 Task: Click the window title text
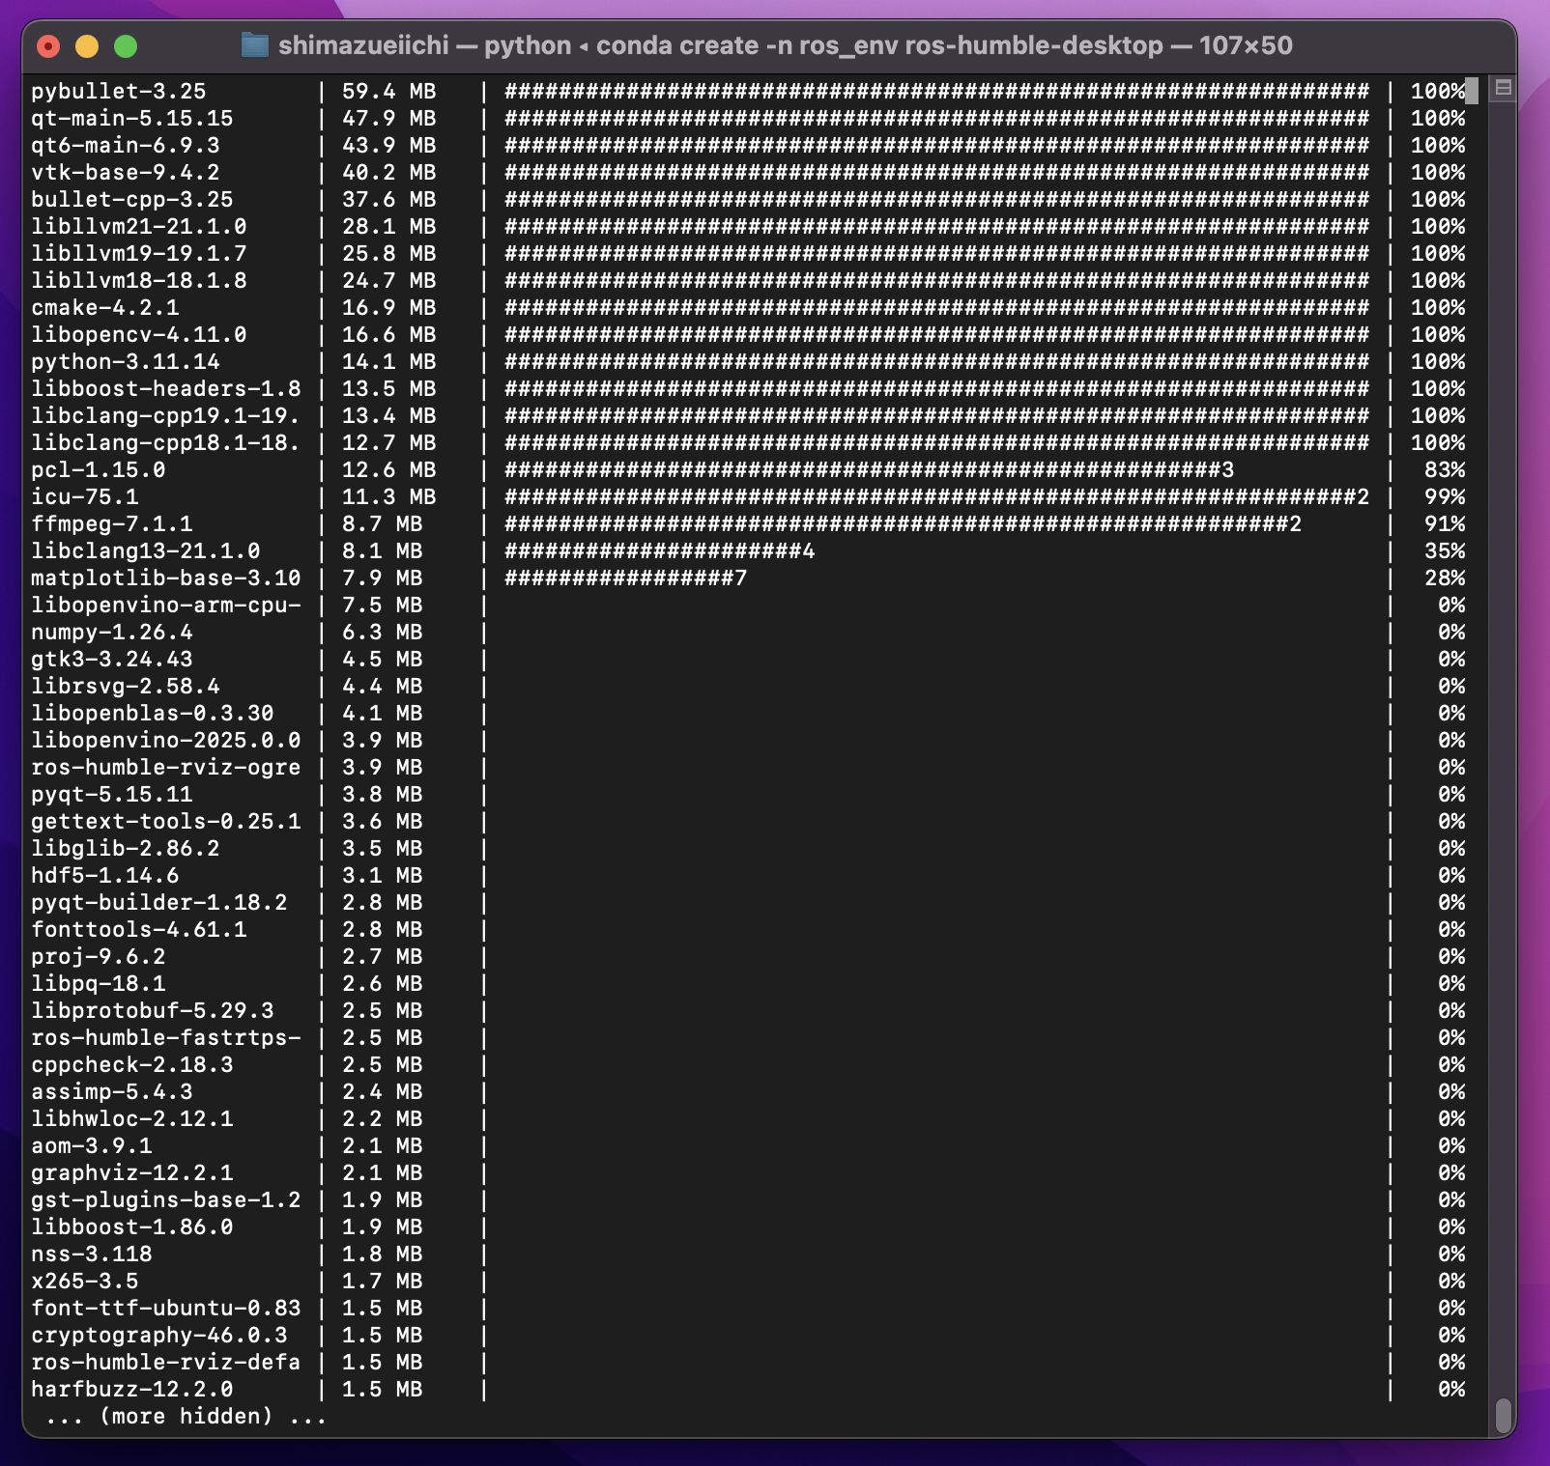coord(785,45)
